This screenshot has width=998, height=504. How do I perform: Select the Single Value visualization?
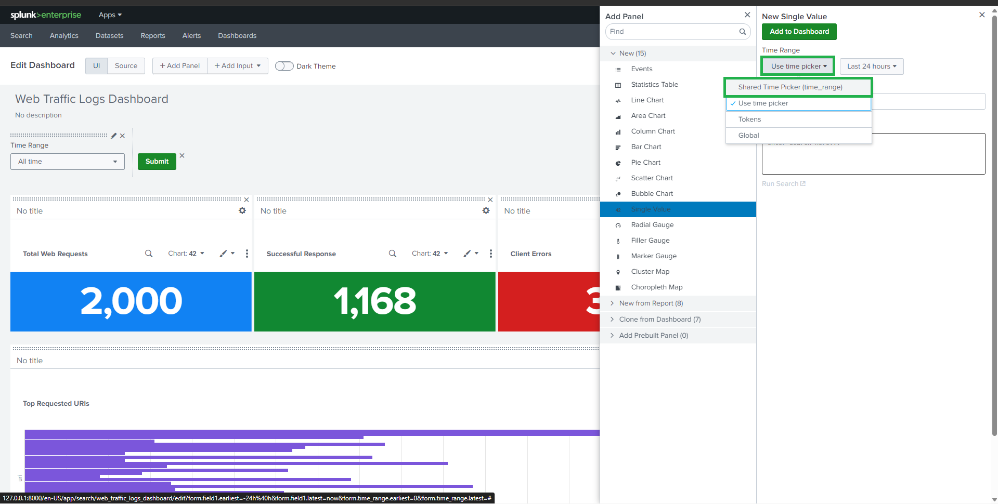click(678, 209)
